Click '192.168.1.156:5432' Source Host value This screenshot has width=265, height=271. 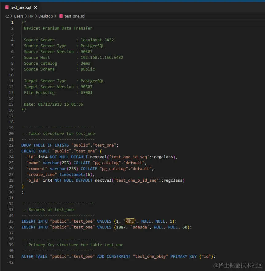point(102,58)
